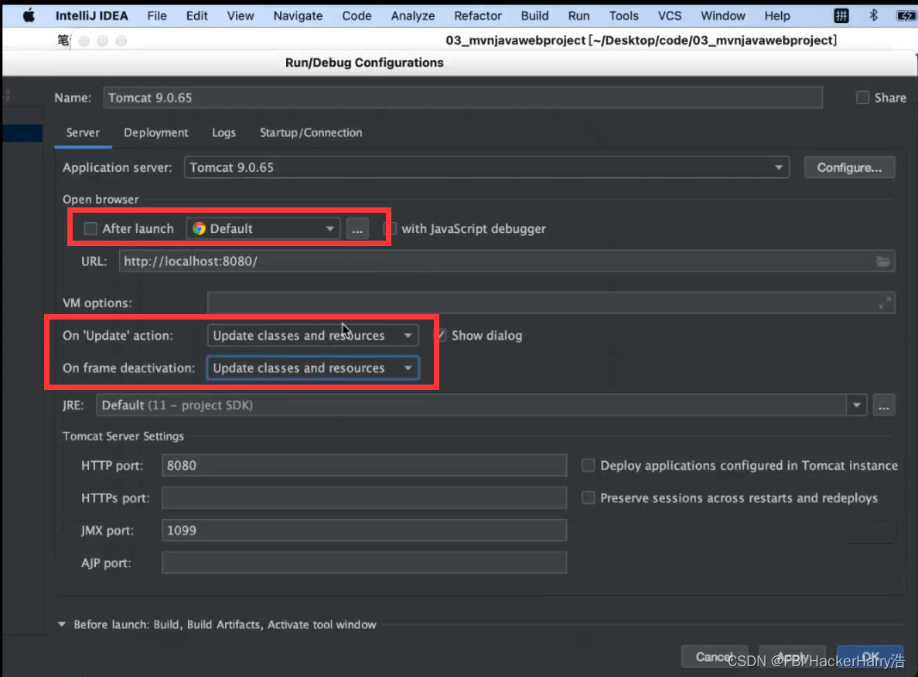Click the Name input field
The image size is (918, 677).
click(x=463, y=97)
